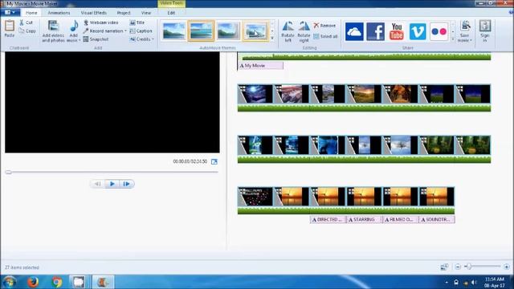Start Record narration
This screenshot has height=289, width=514.
click(104, 31)
